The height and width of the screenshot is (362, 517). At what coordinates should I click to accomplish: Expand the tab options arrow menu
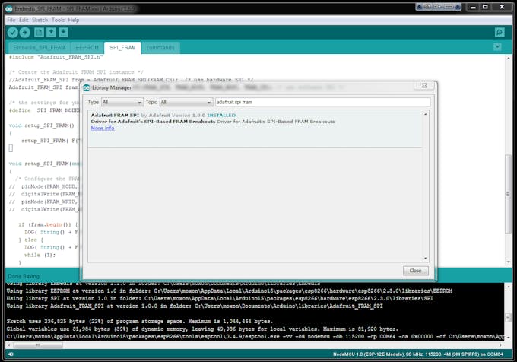(x=497, y=47)
